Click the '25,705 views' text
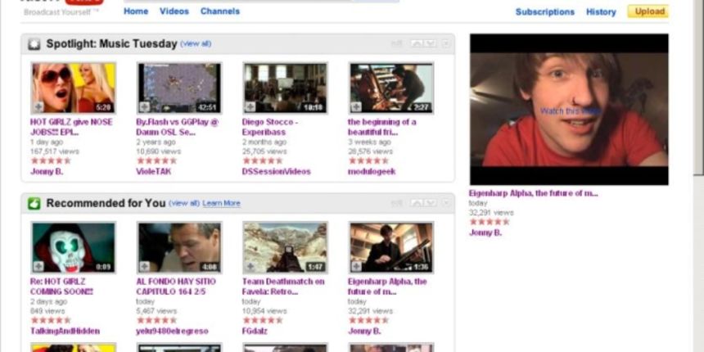The image size is (704, 352). coord(264,151)
